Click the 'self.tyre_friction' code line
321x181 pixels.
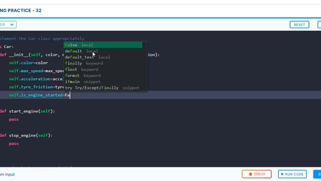tap(37, 87)
